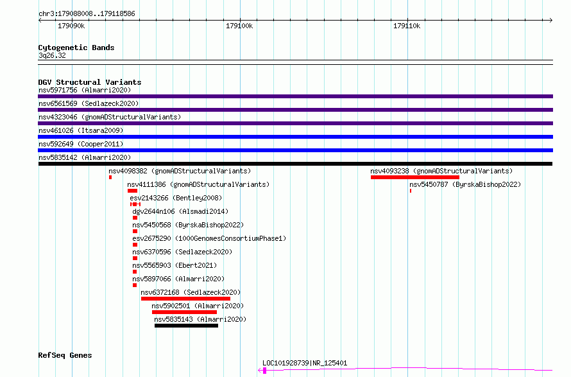This screenshot has height=377, width=571.
Task: Click the purple bar under nsv5971756
Action: pyautogui.click(x=295, y=96)
